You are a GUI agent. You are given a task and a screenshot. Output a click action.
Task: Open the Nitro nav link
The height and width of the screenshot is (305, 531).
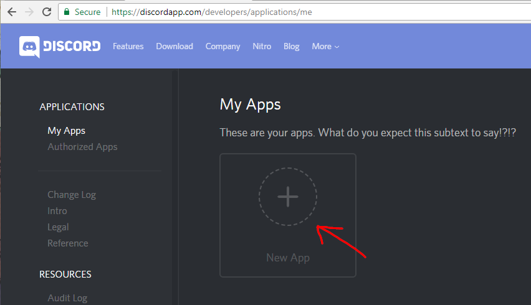click(x=262, y=46)
